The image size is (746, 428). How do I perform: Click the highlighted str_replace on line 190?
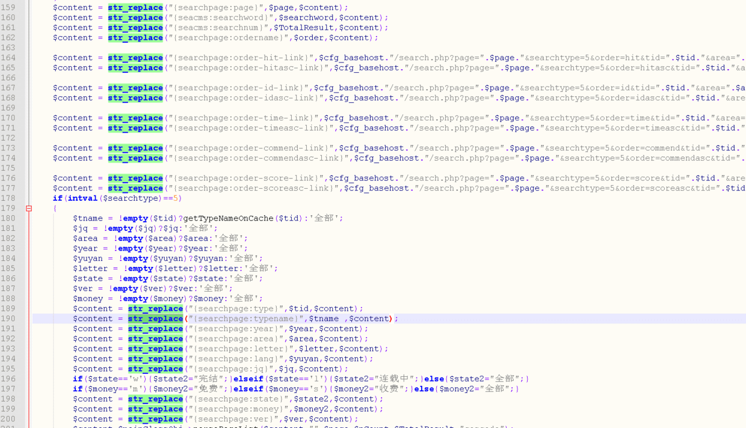[155, 319]
